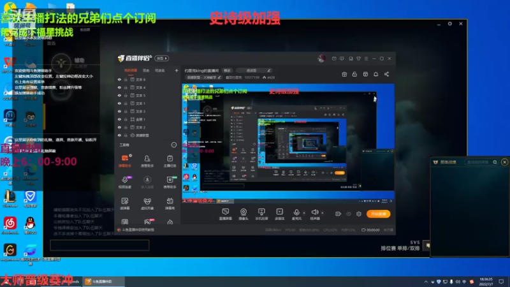Viewport: 510px width, 287px height.
Task: Click the share icon above preview
Action: click(x=386, y=74)
